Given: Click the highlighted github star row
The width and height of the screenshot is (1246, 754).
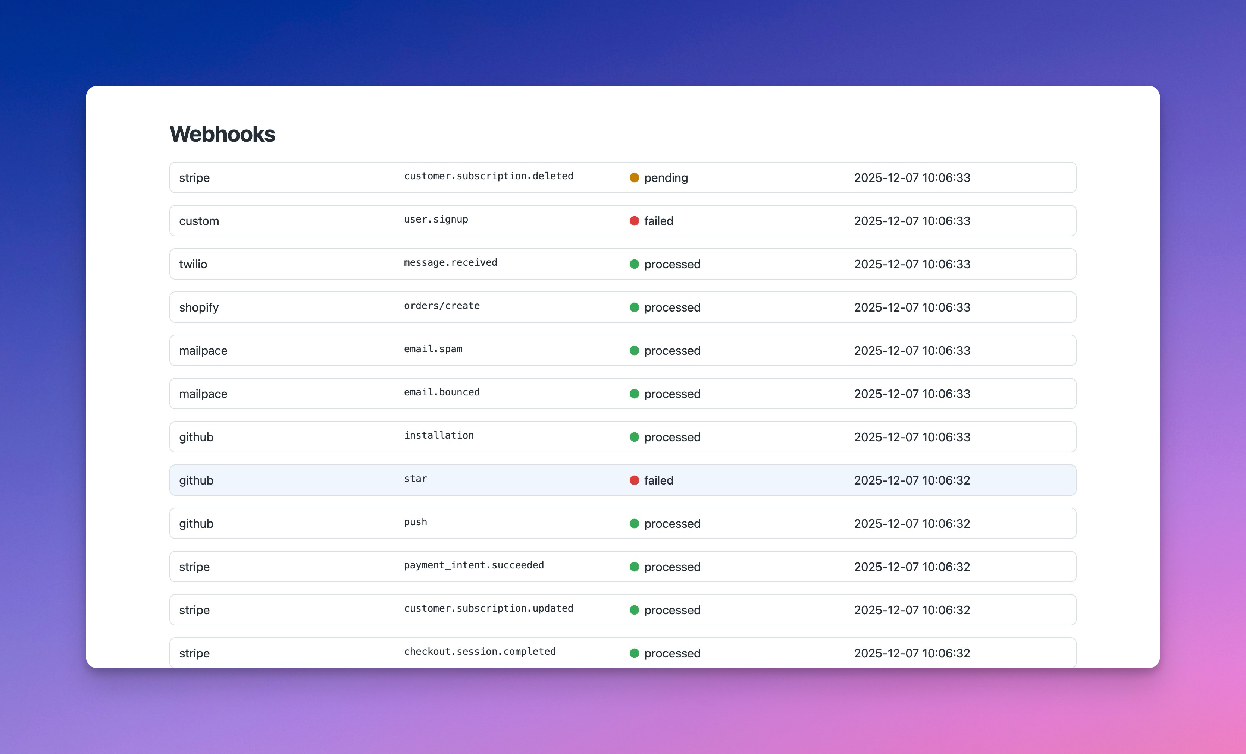Looking at the screenshot, I should click(622, 480).
